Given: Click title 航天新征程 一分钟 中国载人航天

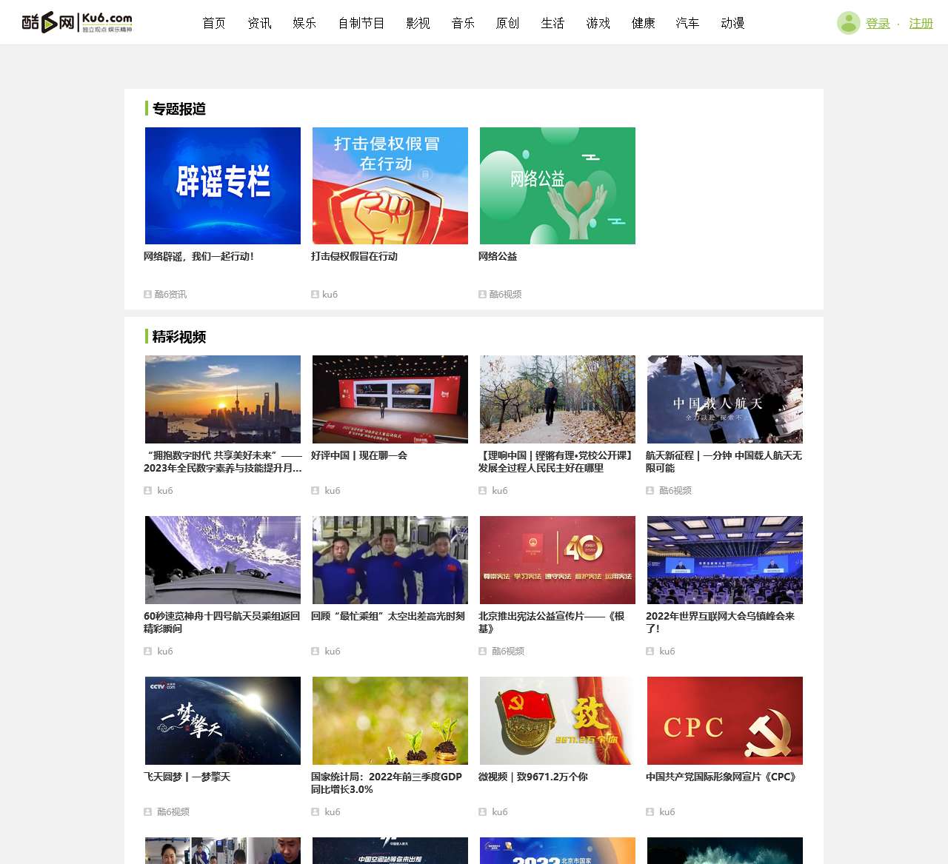Looking at the screenshot, I should [724, 461].
